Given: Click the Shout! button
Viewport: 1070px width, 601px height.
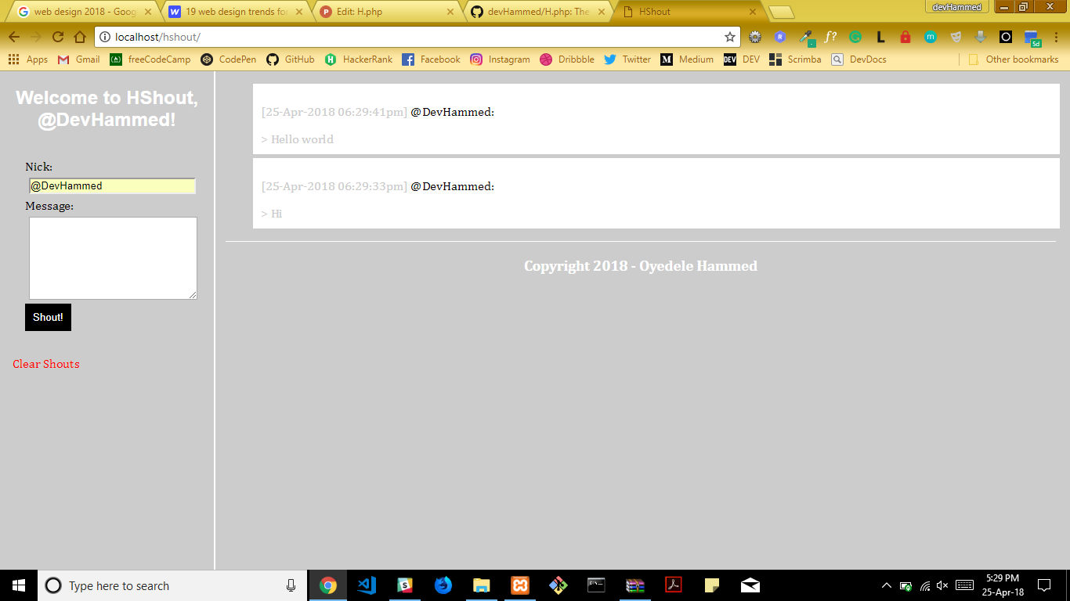Looking at the screenshot, I should 48,317.
